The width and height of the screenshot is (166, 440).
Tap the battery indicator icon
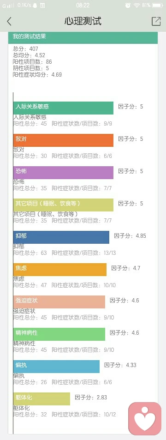click(x=157, y=6)
